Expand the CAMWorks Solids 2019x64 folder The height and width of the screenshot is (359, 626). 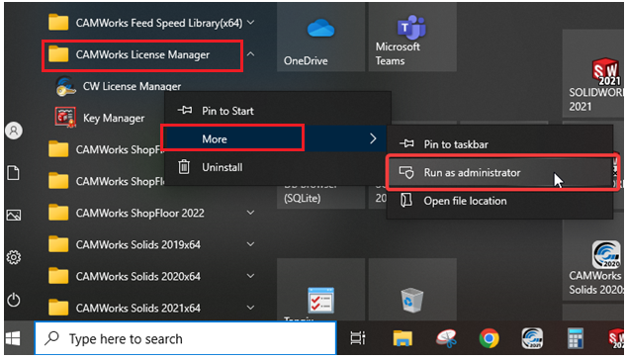[x=250, y=244]
